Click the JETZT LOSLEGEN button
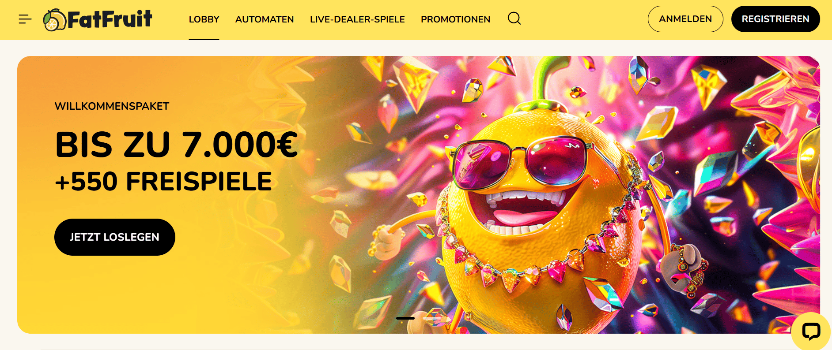Viewport: 832px width, 350px height. tap(115, 237)
